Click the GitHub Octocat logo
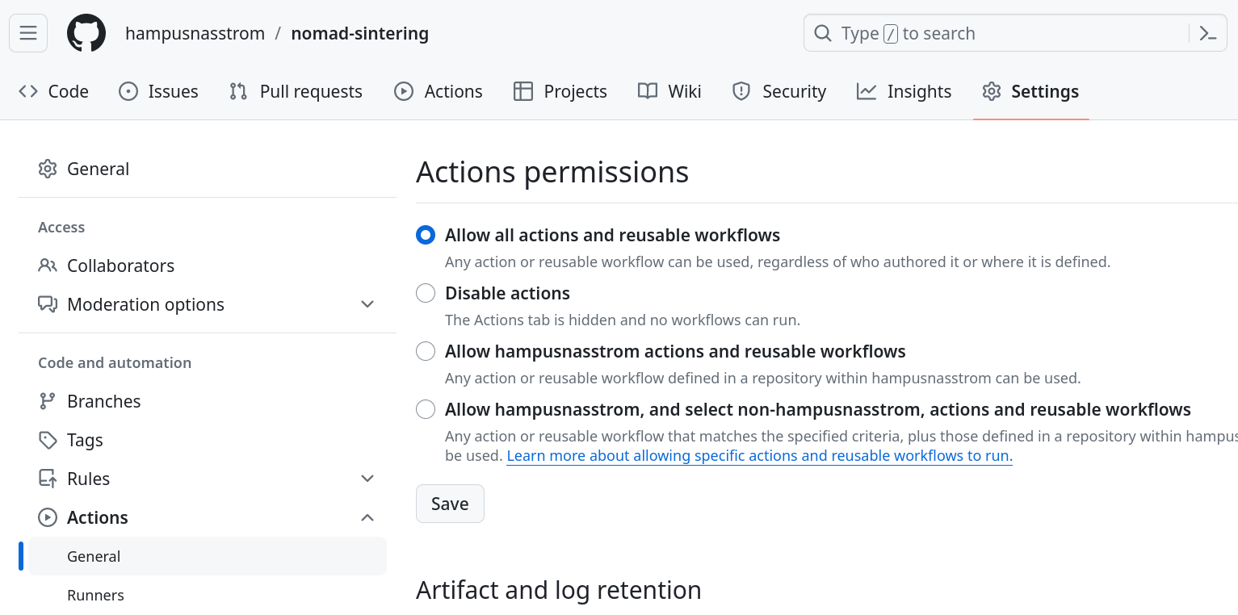Screen dimensions: 1238x615 [x=86, y=33]
